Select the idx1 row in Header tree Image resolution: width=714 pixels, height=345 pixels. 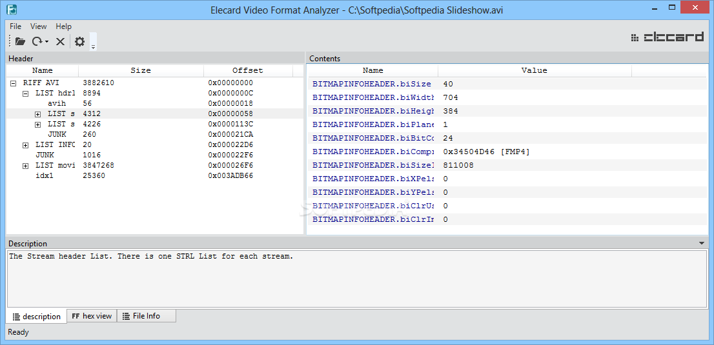155,175
